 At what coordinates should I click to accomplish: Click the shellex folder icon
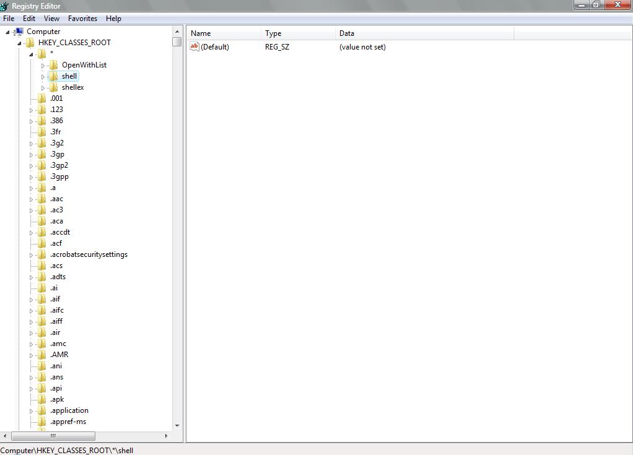54,87
